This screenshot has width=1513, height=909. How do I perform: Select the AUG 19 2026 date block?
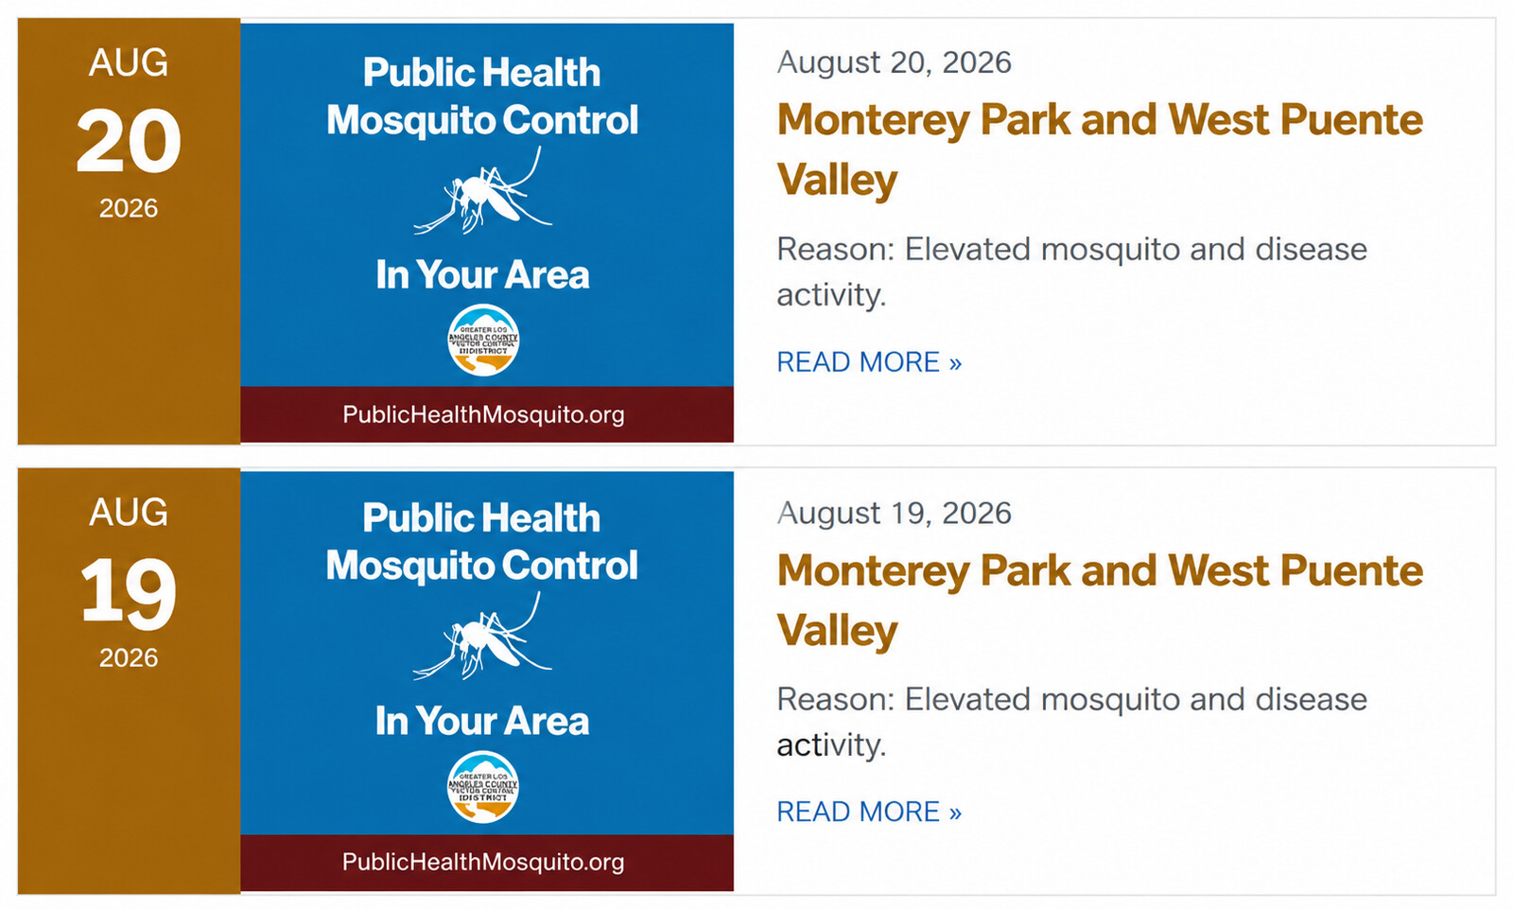pyautogui.click(x=129, y=680)
